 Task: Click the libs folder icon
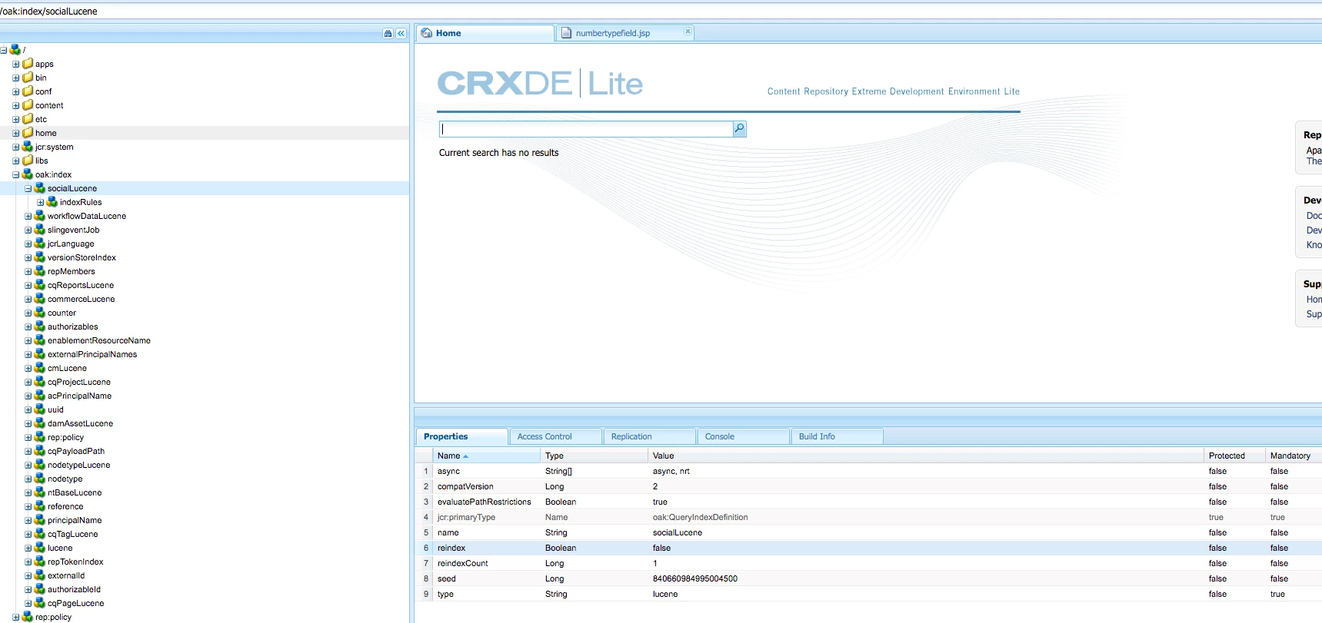tap(28, 161)
